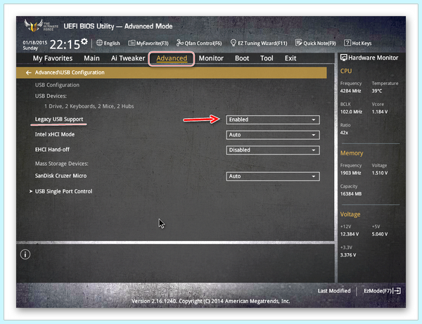Switch to the My Favorites tab

(53, 58)
